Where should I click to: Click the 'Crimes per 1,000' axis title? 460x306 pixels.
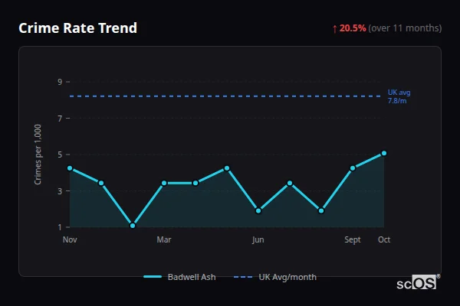click(x=38, y=155)
